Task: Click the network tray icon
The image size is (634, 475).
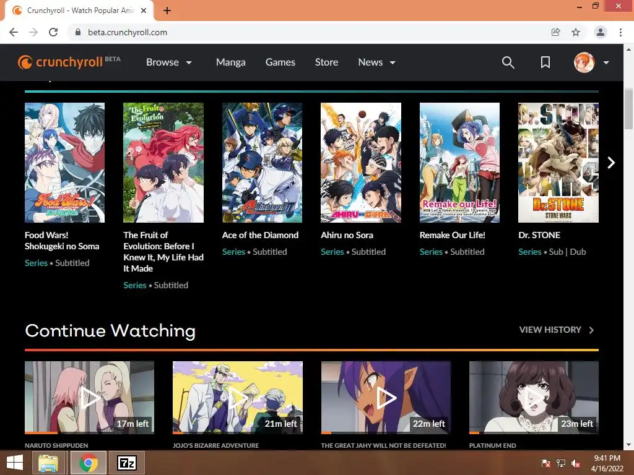Action: [x=561, y=463]
